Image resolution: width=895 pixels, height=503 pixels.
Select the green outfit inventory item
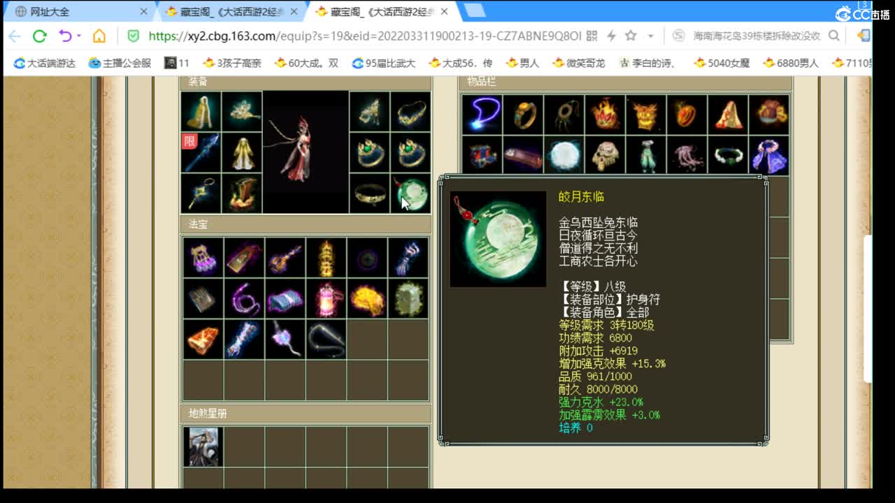pyautogui.click(x=646, y=155)
